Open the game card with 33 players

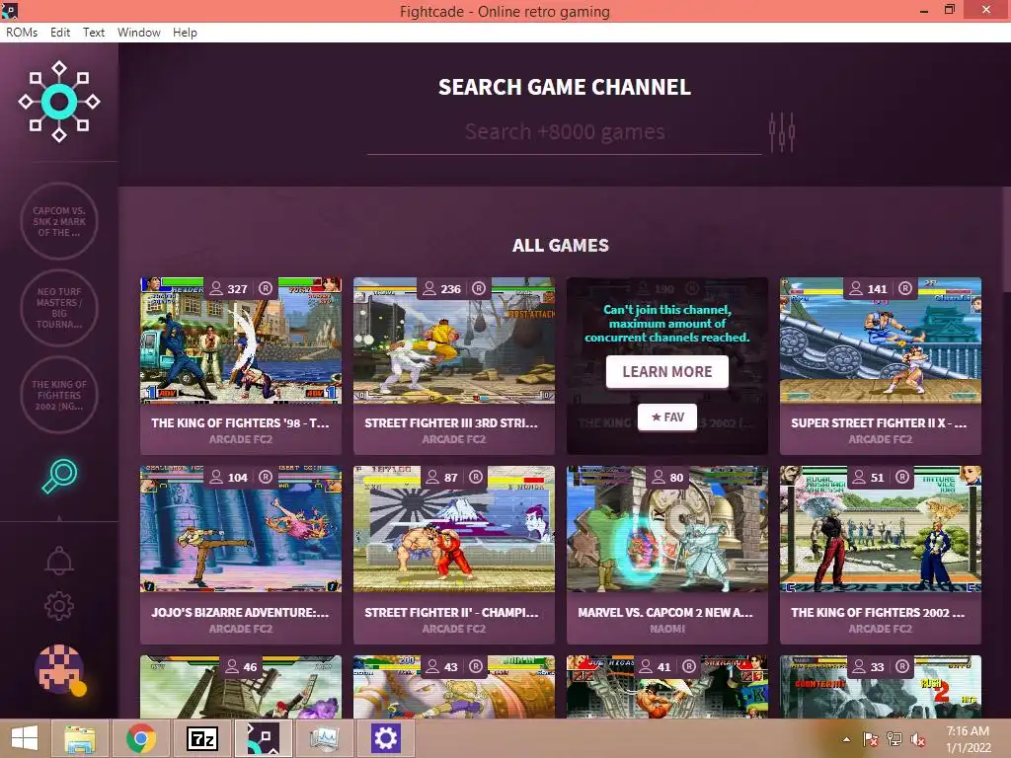pos(880,687)
